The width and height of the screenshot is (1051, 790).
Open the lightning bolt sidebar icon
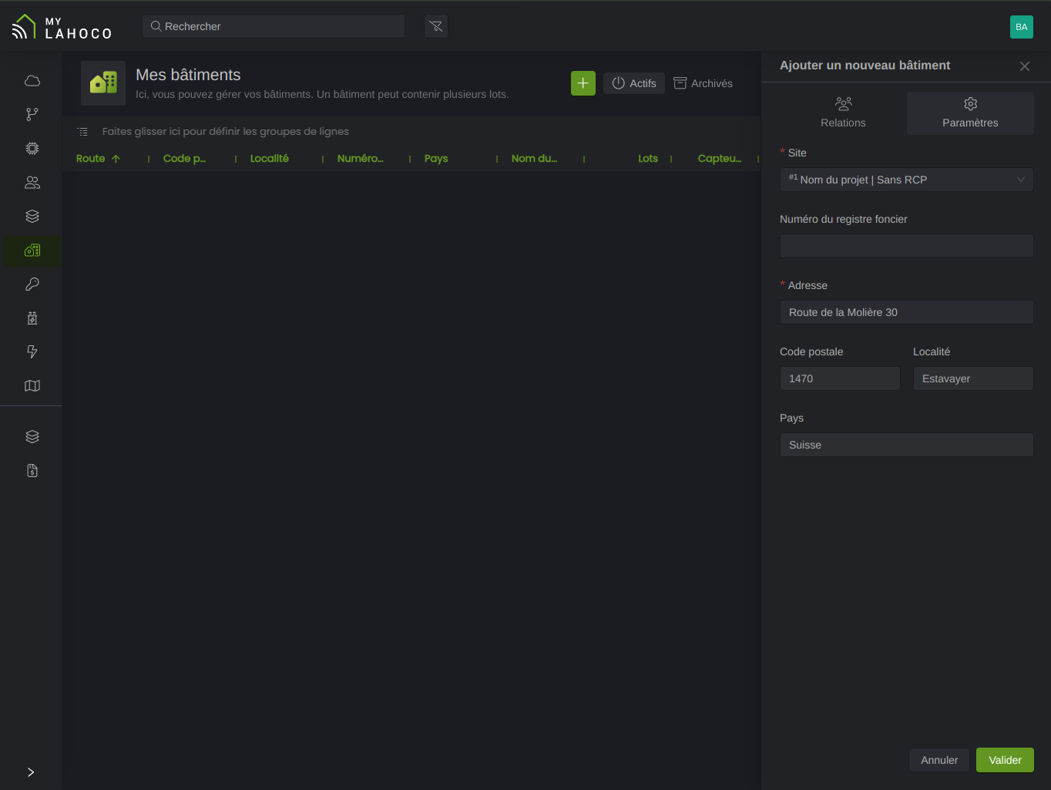pyautogui.click(x=32, y=352)
